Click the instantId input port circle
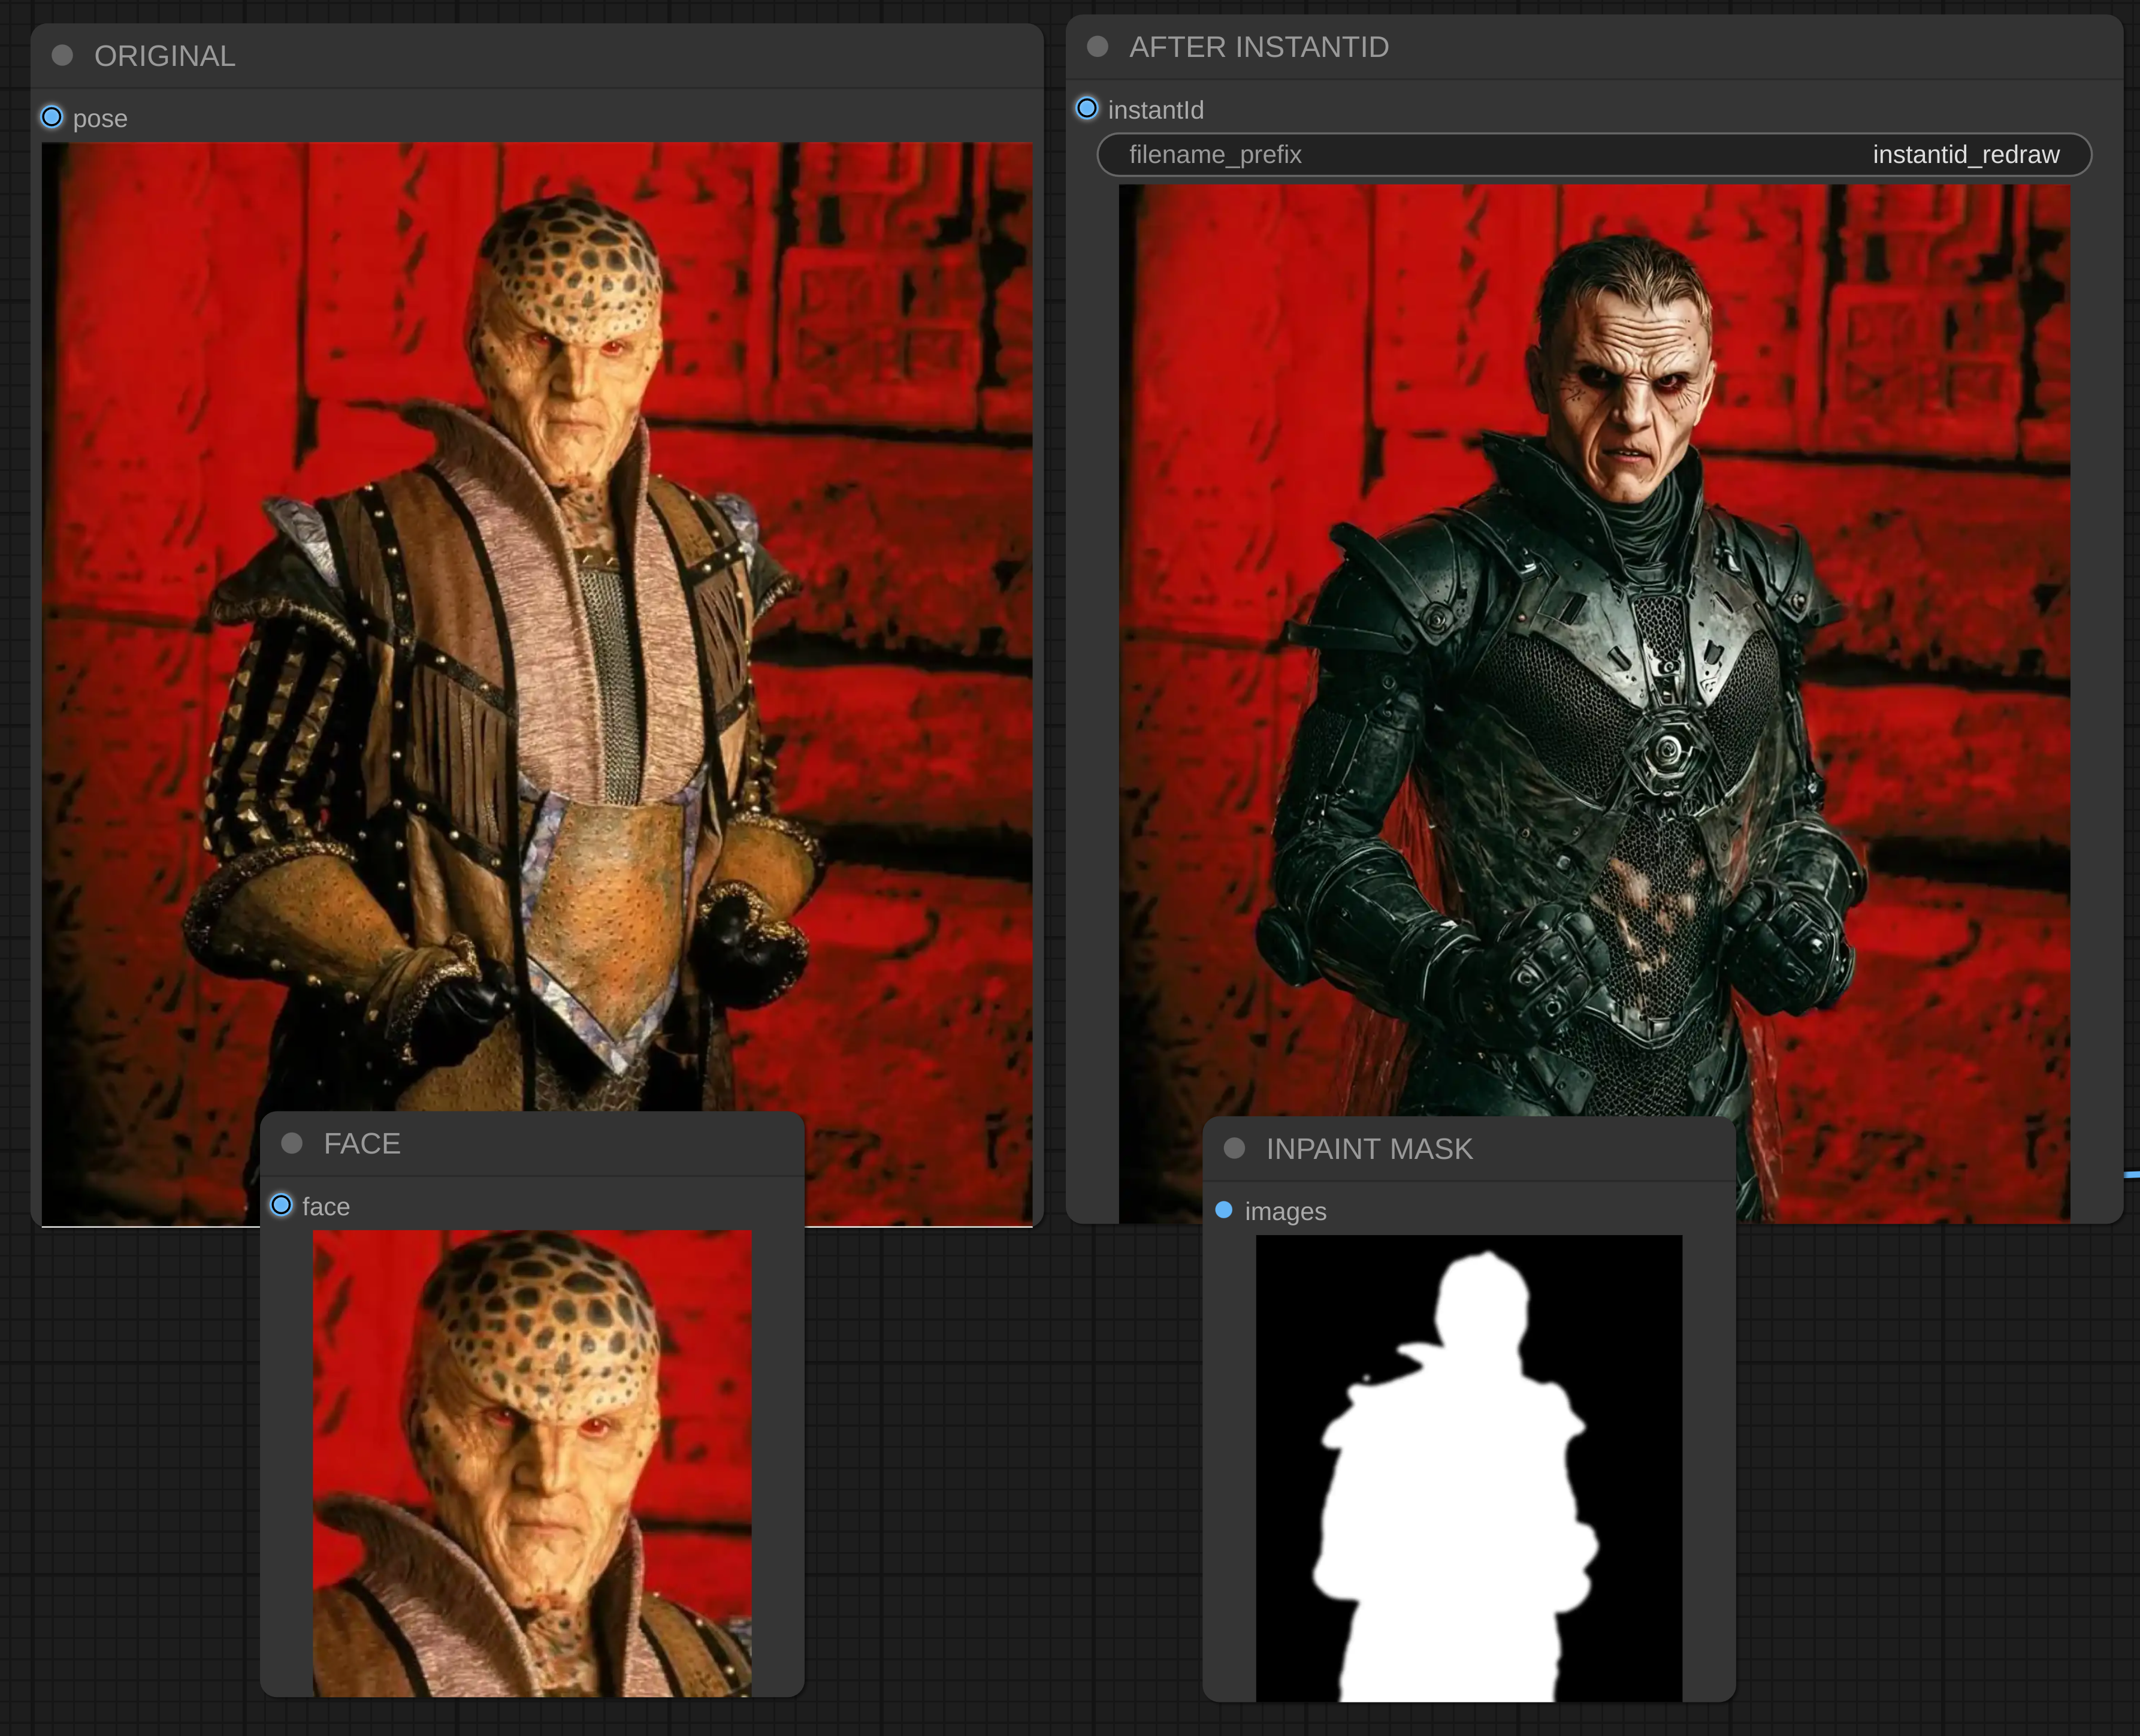 point(1087,109)
